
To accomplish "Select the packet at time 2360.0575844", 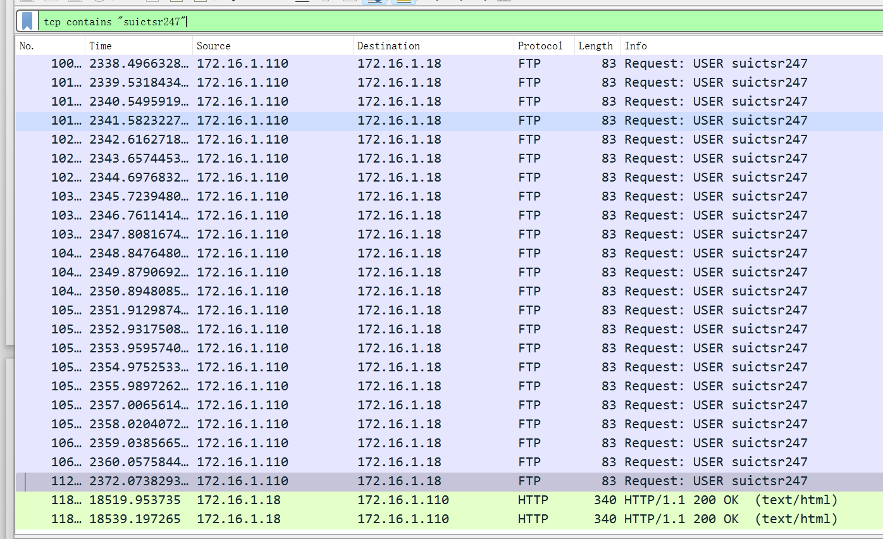I will [x=449, y=462].
